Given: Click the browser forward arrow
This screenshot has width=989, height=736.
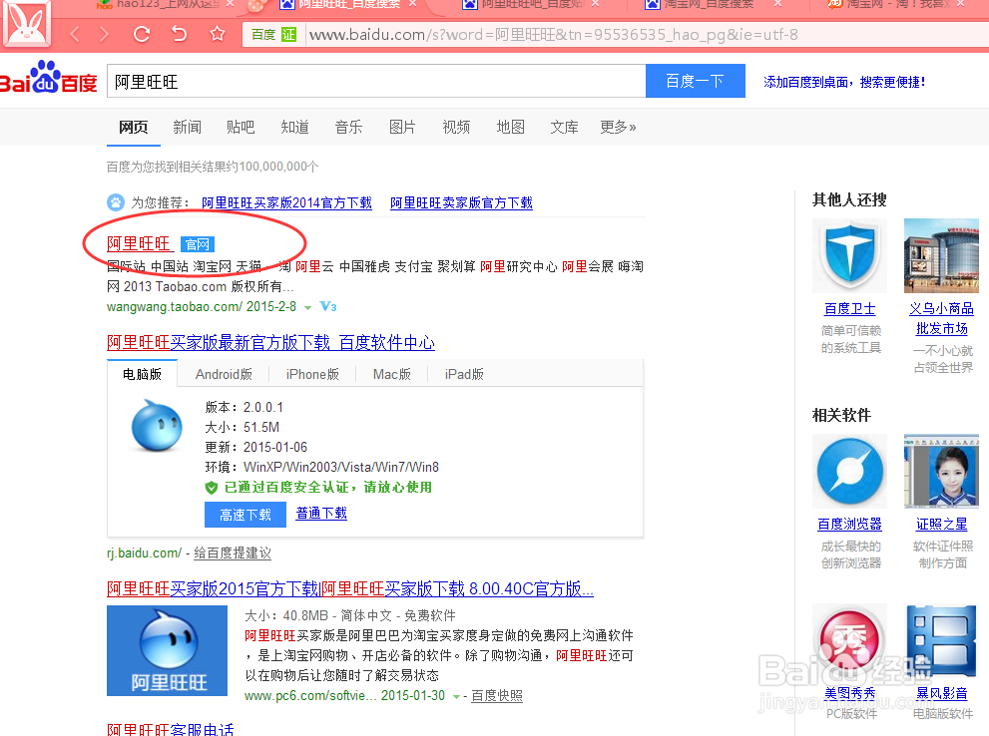Looking at the screenshot, I should coord(104,33).
